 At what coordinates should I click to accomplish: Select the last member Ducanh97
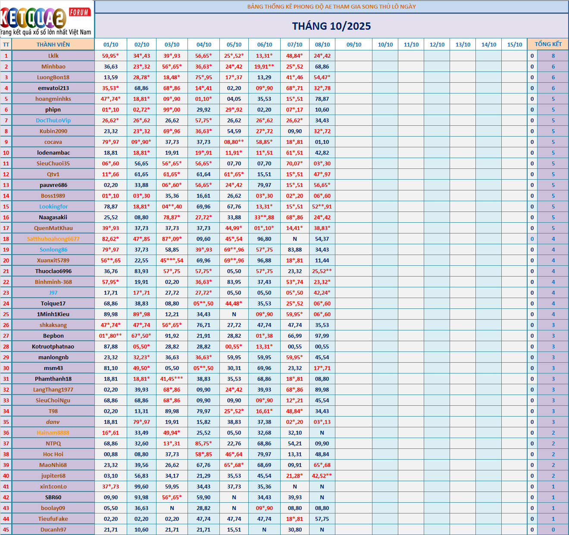click(53, 530)
